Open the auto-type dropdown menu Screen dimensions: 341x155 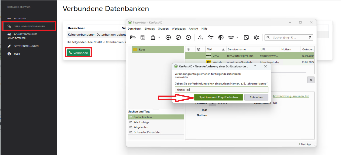coord(237,37)
